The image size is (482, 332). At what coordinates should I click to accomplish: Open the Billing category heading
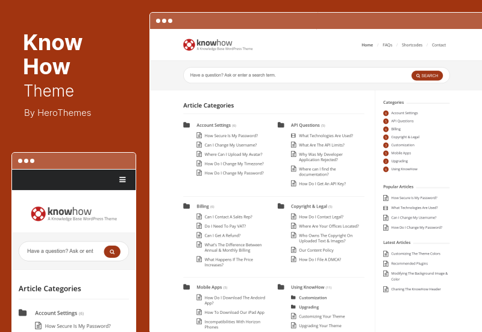pos(202,206)
